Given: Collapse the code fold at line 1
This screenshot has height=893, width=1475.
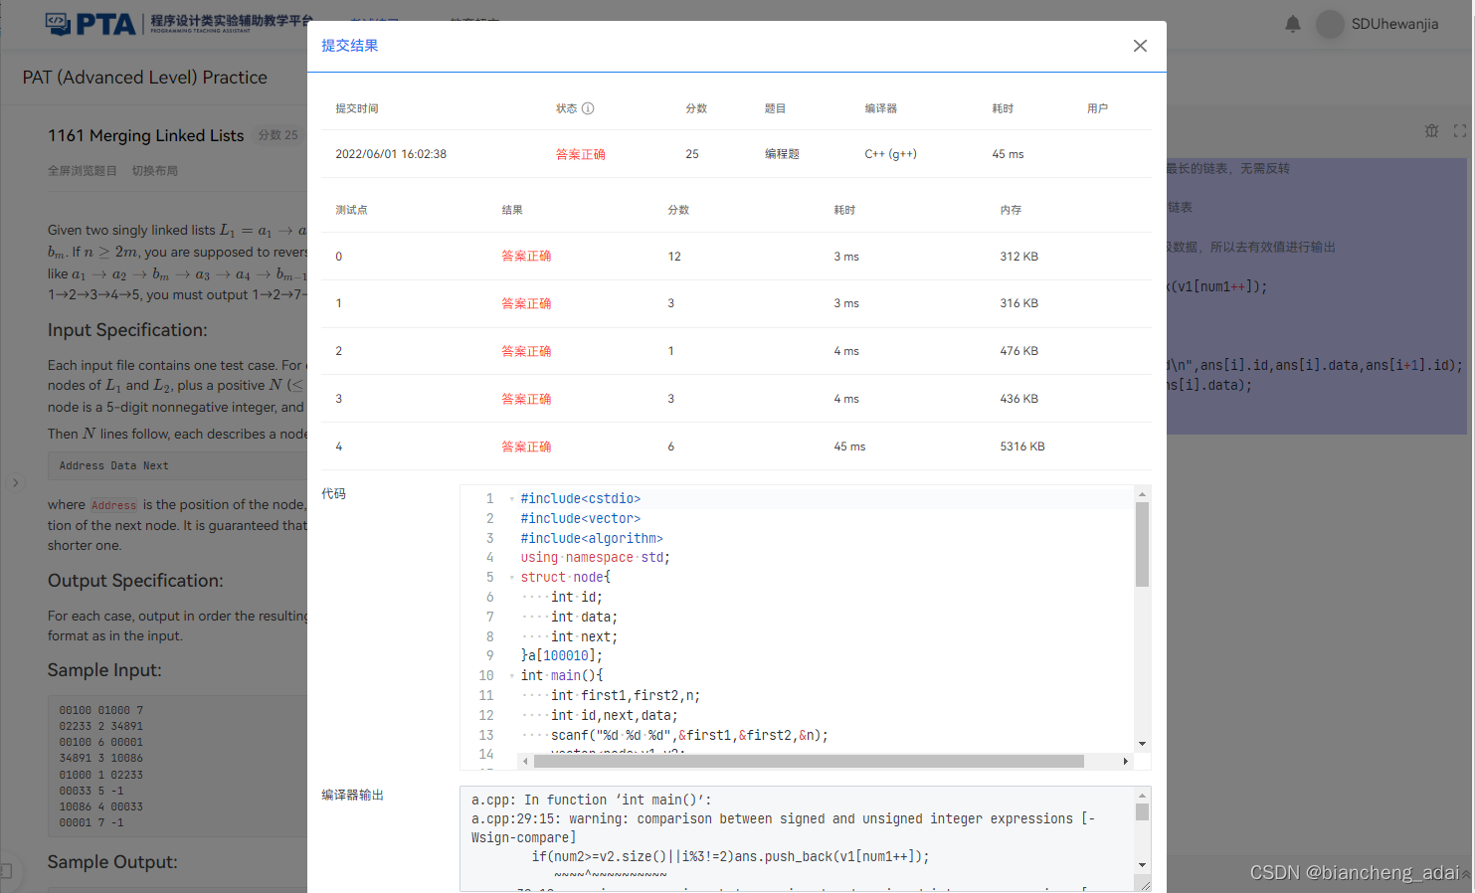Looking at the screenshot, I should coord(511,499).
